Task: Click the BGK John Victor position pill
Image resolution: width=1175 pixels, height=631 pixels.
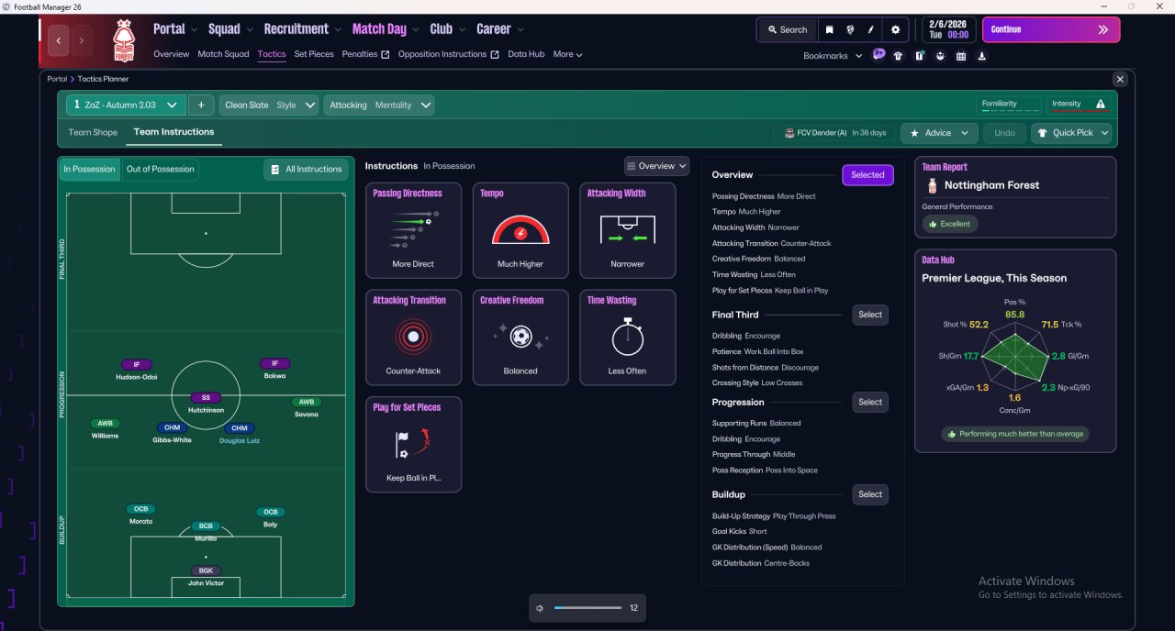Action: pos(206,570)
